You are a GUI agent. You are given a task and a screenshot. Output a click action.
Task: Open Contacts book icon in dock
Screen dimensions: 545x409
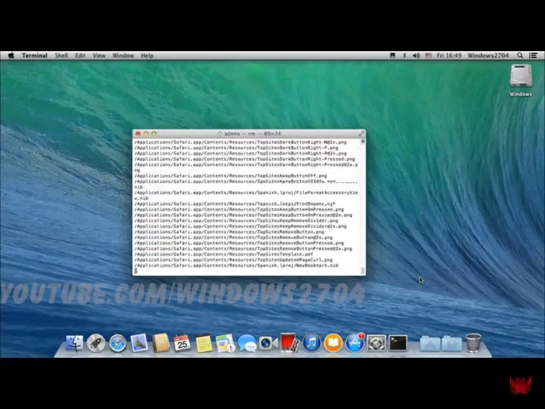tap(161, 343)
